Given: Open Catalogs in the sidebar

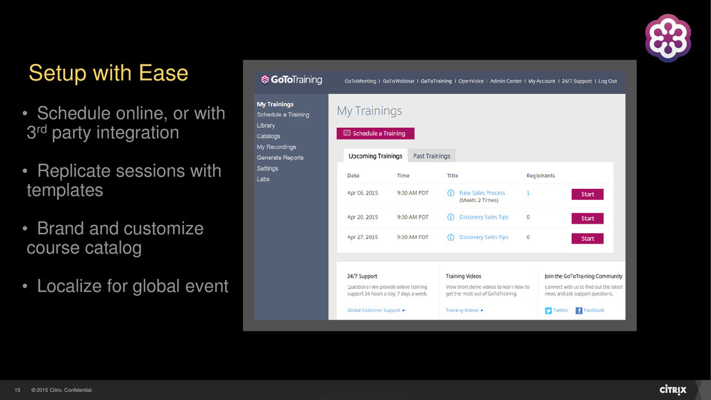Looking at the screenshot, I should click(269, 136).
